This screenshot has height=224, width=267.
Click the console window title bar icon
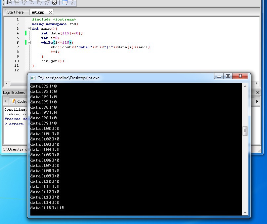click(33, 78)
